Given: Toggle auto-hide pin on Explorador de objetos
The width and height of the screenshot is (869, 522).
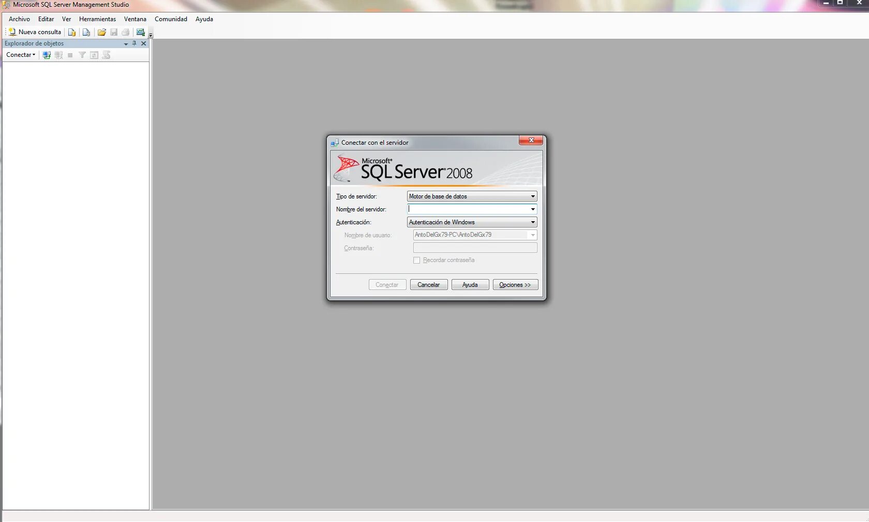Looking at the screenshot, I should (134, 43).
